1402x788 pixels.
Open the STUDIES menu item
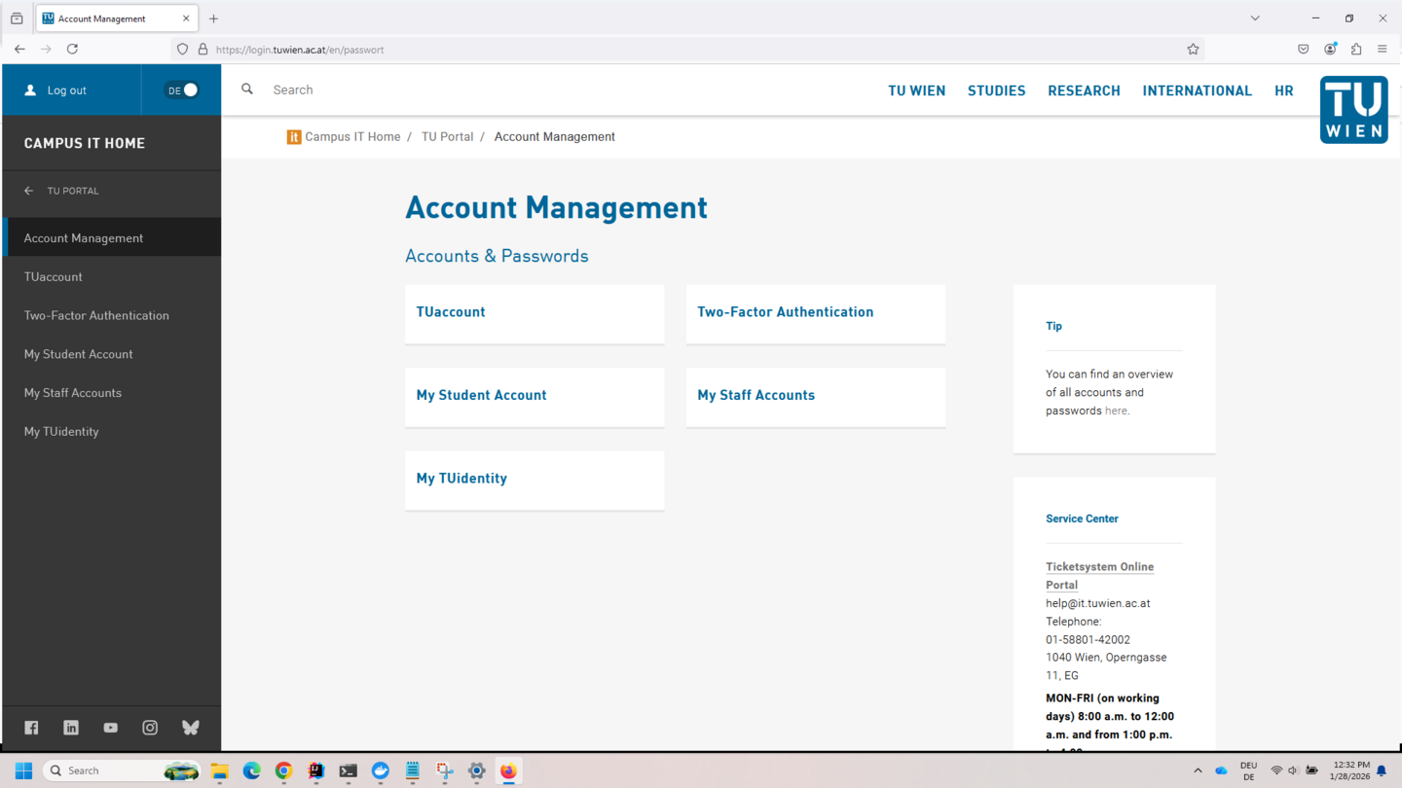(996, 90)
